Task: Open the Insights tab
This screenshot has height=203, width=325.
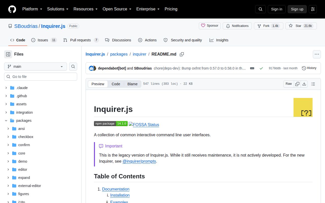Action: click(x=219, y=40)
